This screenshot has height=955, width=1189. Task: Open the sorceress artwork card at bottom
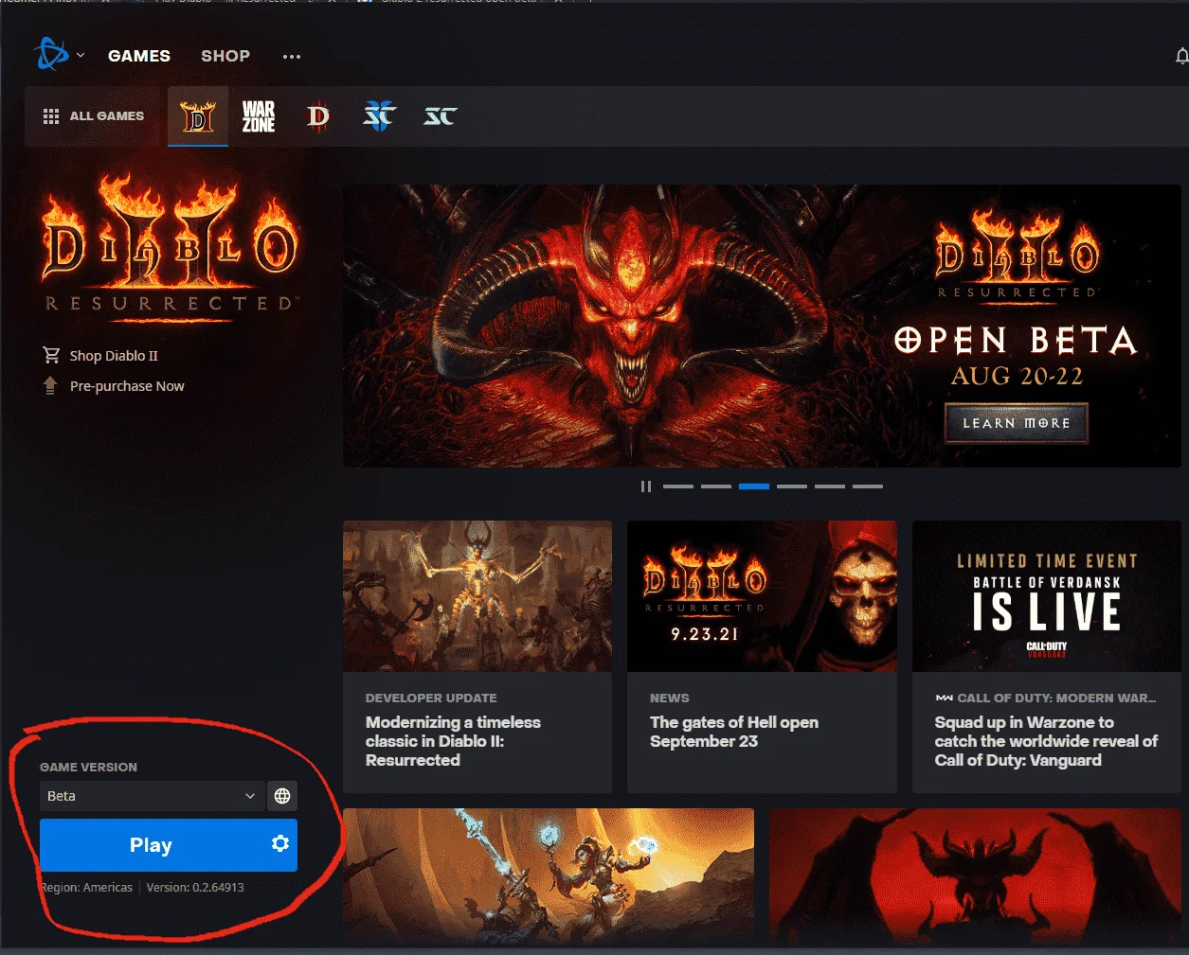pyautogui.click(x=549, y=876)
